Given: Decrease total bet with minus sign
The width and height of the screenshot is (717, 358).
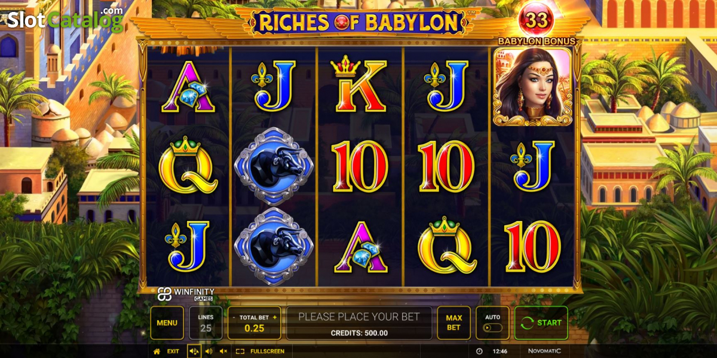Looking at the screenshot, I should [234, 317].
